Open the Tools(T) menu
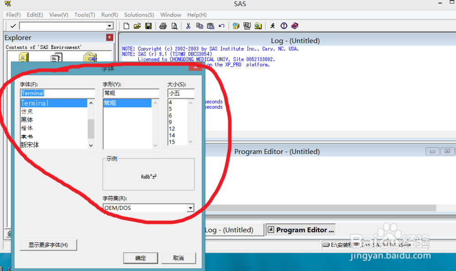The width and height of the screenshot is (456, 271). tap(85, 15)
